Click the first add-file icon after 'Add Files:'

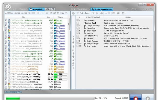15,13
